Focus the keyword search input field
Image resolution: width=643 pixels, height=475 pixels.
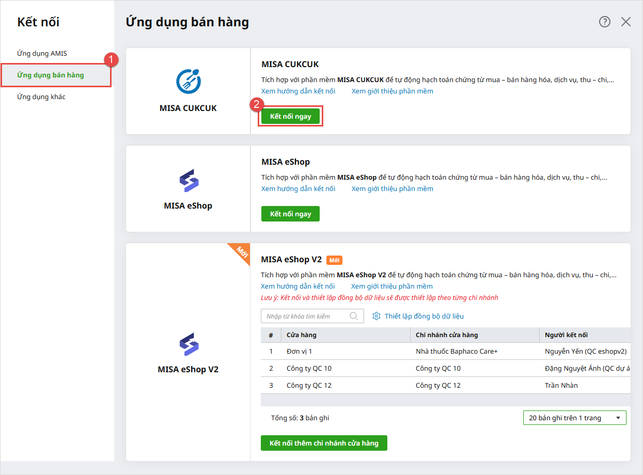(x=305, y=316)
